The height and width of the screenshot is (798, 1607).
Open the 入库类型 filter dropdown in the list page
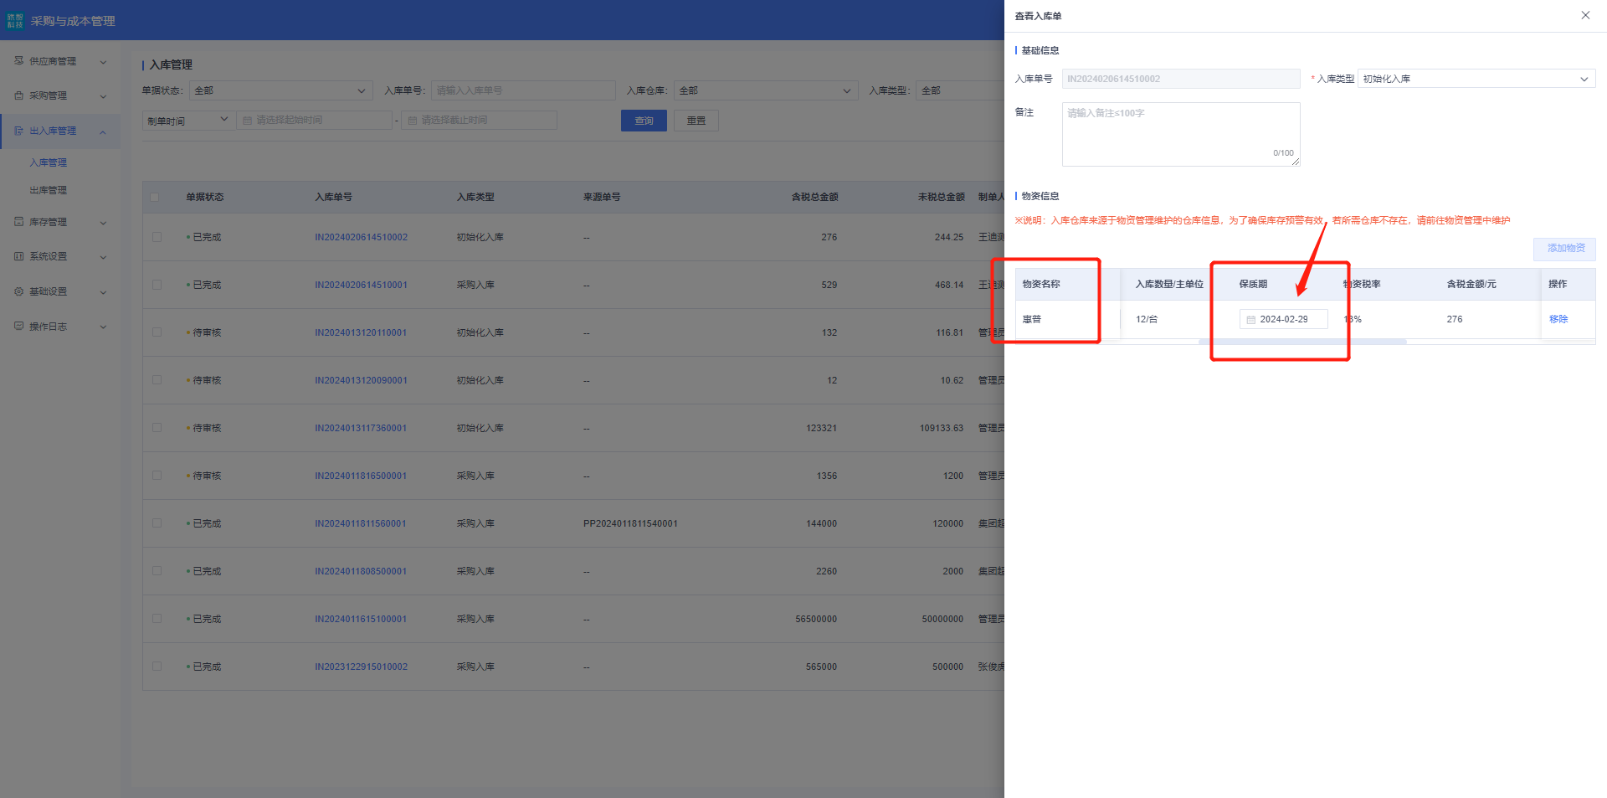click(960, 90)
